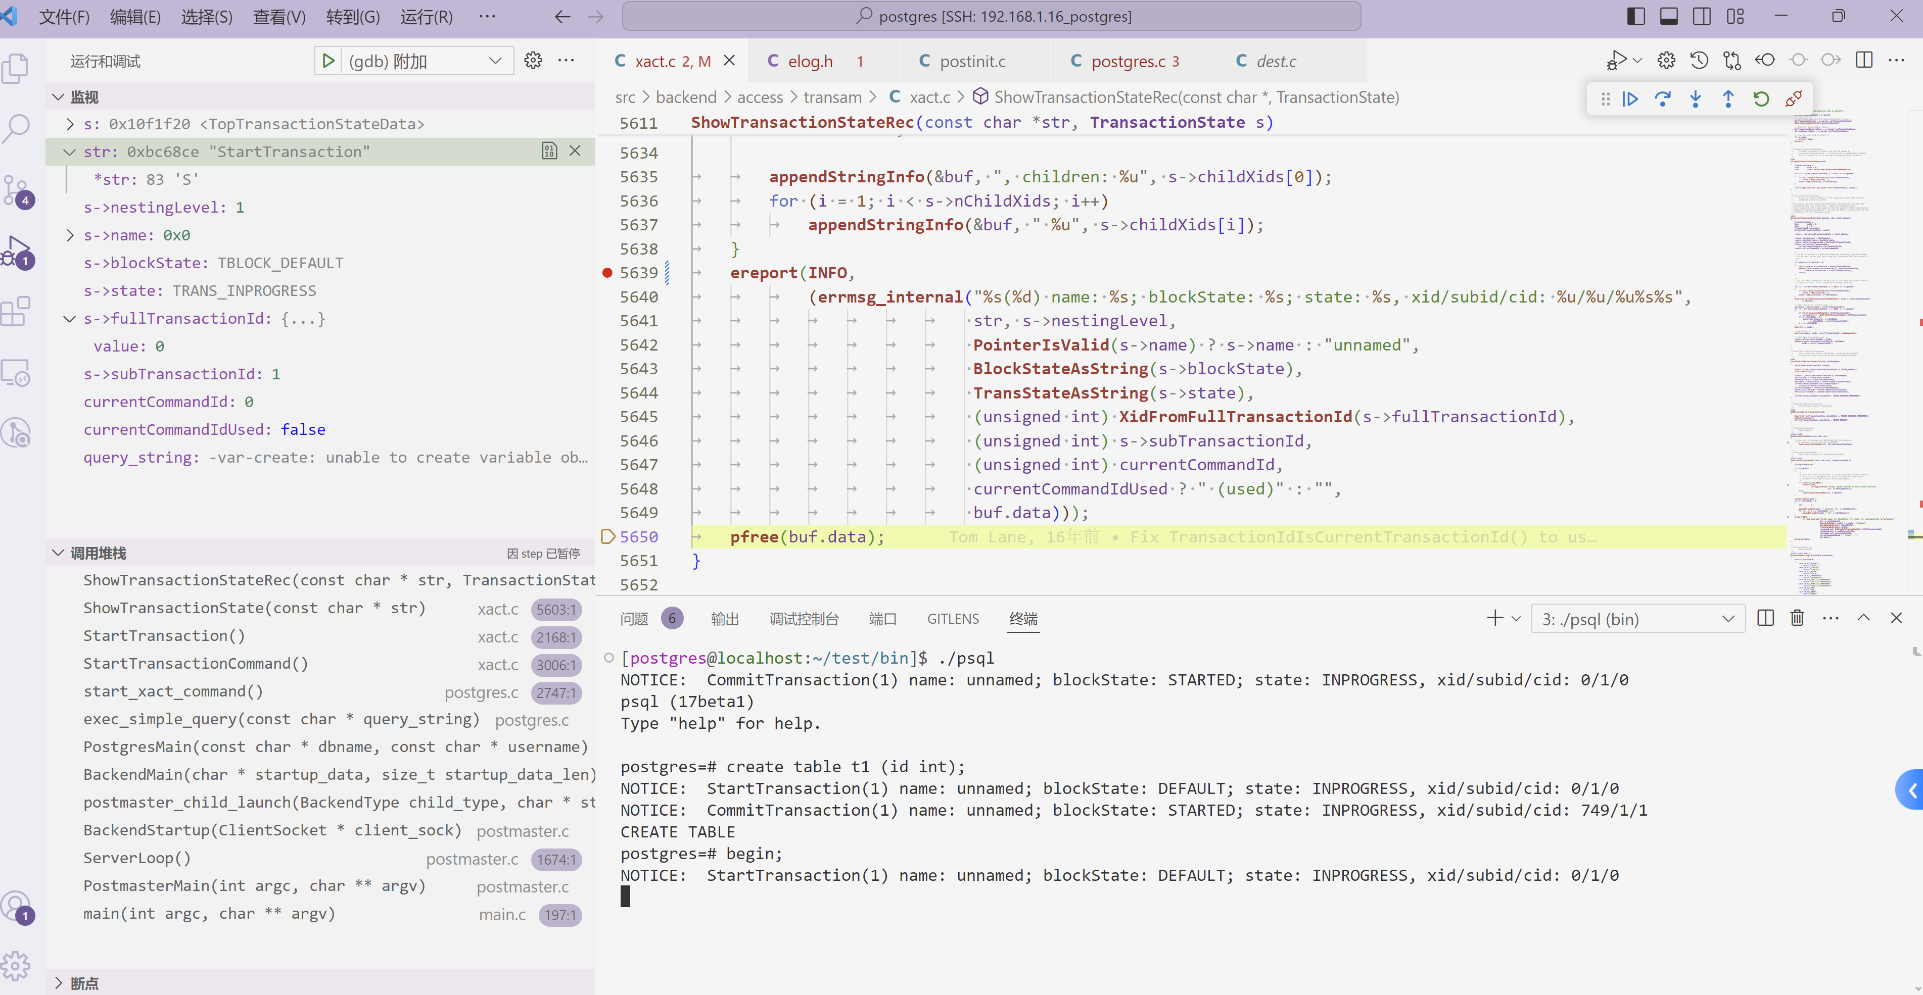Open the Remote Explorer icon
This screenshot has height=995, width=1923.
pos(16,372)
